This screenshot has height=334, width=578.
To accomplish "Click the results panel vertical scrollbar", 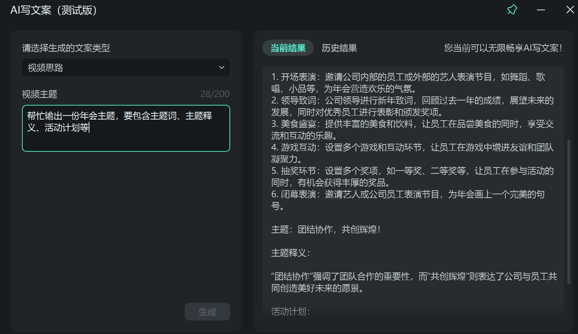I will (x=568, y=212).
